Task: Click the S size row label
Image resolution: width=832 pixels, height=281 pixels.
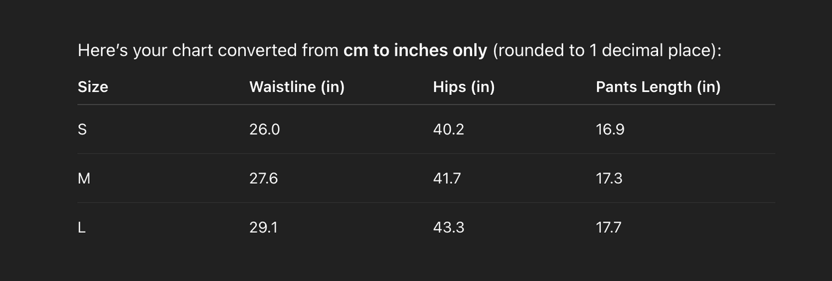Action: click(x=82, y=129)
